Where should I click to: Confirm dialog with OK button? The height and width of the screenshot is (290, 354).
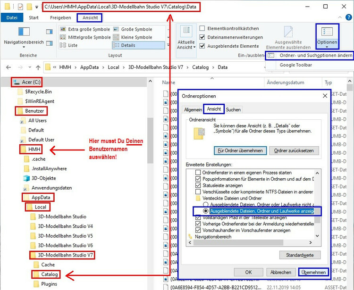click(248, 272)
